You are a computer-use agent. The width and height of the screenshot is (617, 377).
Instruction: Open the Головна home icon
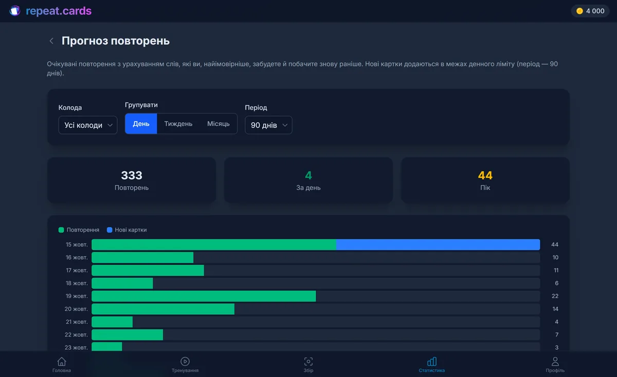(x=62, y=362)
